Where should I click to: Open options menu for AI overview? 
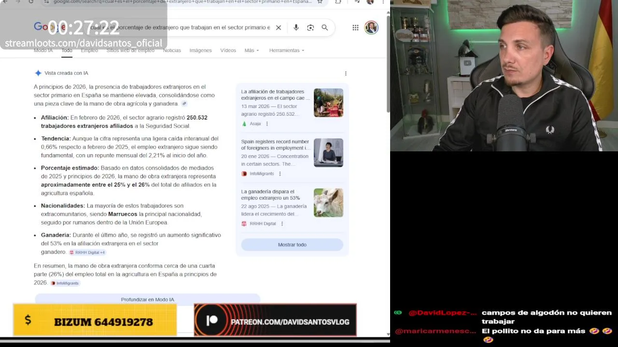(x=346, y=73)
